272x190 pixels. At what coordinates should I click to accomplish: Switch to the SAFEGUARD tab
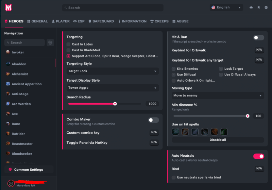[x=101, y=21]
